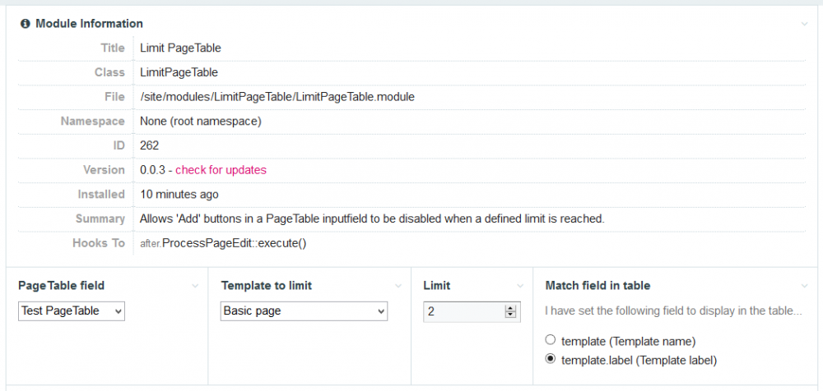This screenshot has width=823, height=391.
Task: Click the Module Information info icon
Action: pyautogui.click(x=26, y=24)
